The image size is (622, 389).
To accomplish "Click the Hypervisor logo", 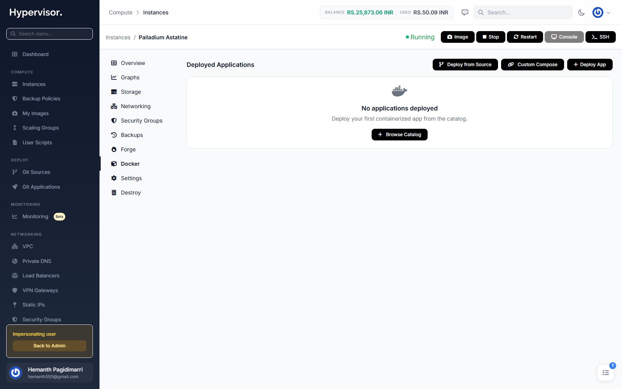I will point(36,12).
